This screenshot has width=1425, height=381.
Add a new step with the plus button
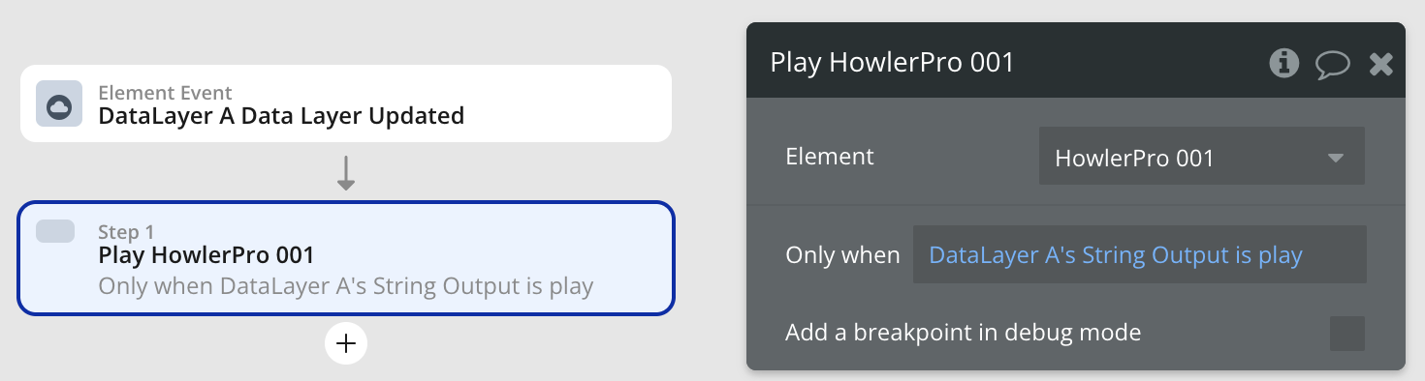346,343
